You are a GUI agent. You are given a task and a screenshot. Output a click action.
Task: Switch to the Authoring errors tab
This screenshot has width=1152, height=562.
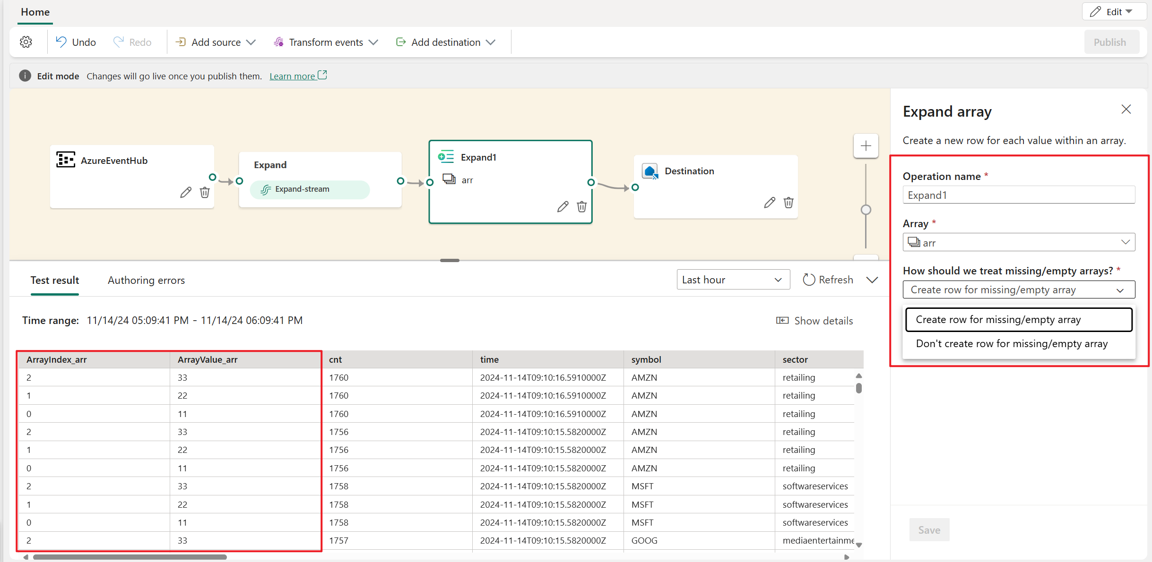click(x=146, y=280)
